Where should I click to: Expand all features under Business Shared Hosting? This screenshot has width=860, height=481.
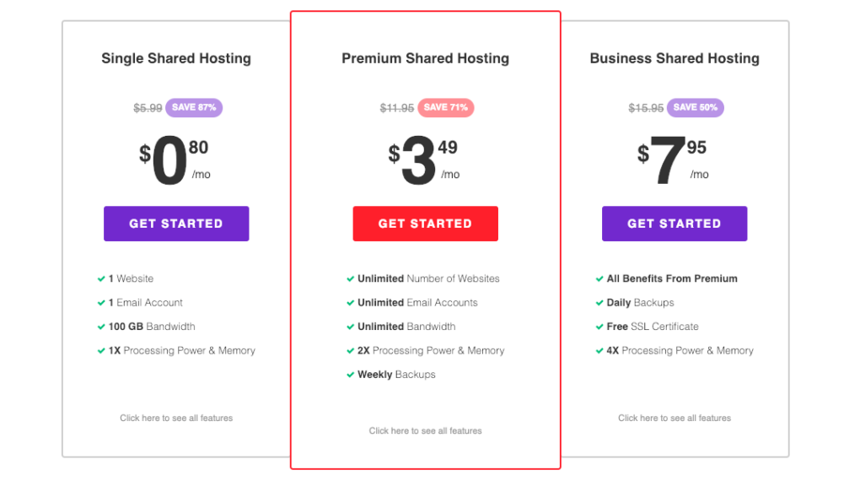point(674,418)
